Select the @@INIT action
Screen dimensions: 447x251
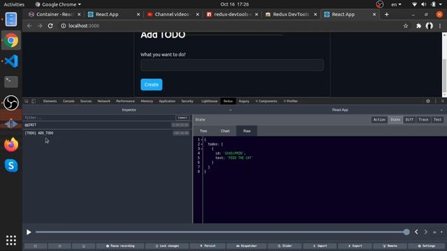[107, 125]
